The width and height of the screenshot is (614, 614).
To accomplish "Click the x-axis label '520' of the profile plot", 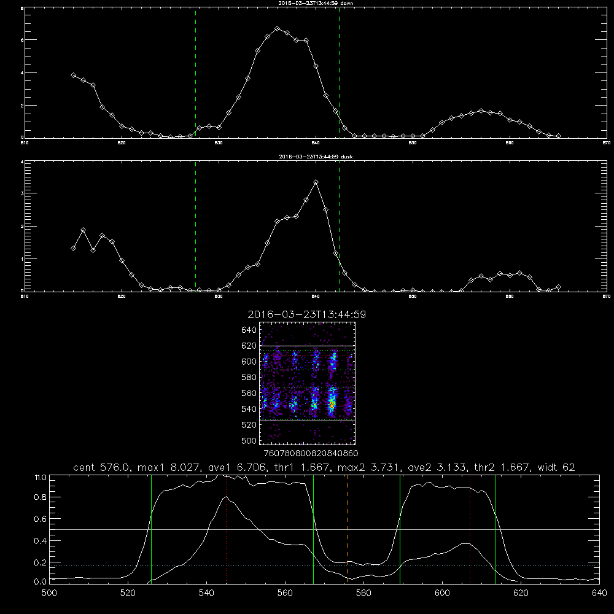I will (x=128, y=593).
